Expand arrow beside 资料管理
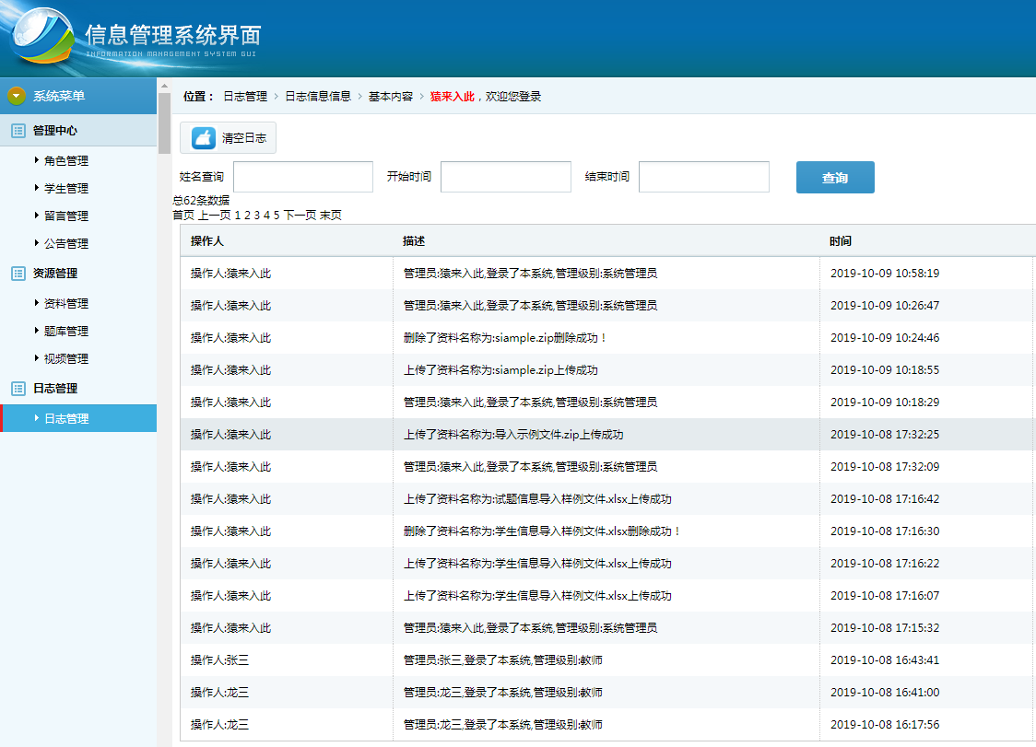The height and width of the screenshot is (747, 1036). coord(36,302)
